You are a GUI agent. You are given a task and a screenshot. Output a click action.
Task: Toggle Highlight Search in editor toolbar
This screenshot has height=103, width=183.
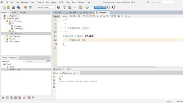pos(94,16)
